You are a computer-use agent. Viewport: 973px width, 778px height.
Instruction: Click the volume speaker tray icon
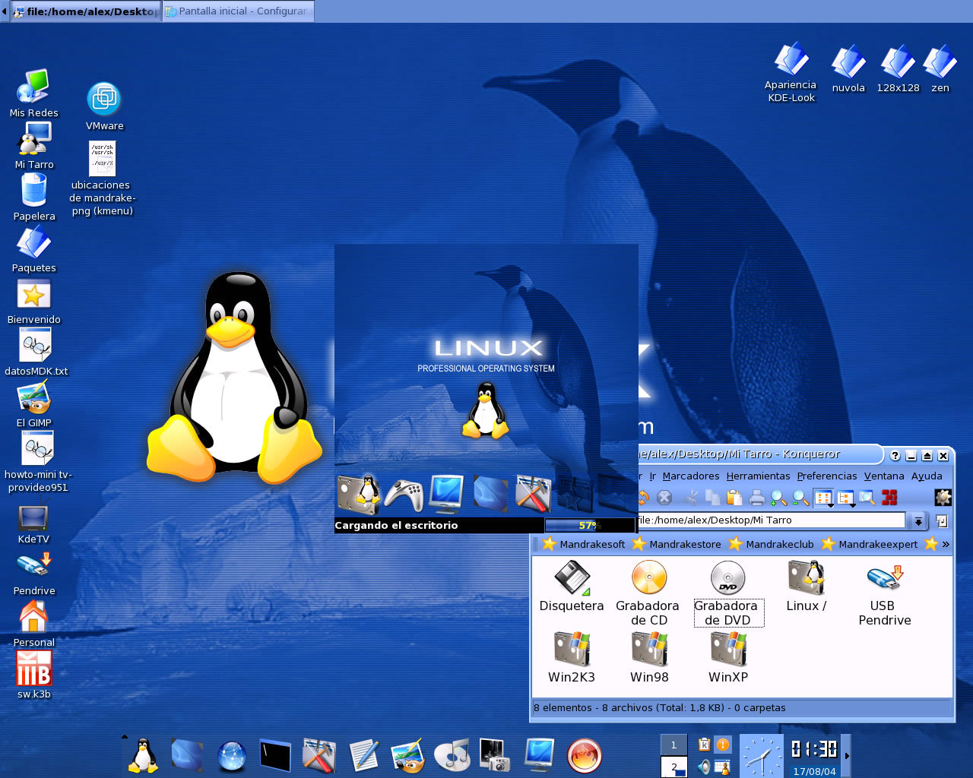pos(705,767)
